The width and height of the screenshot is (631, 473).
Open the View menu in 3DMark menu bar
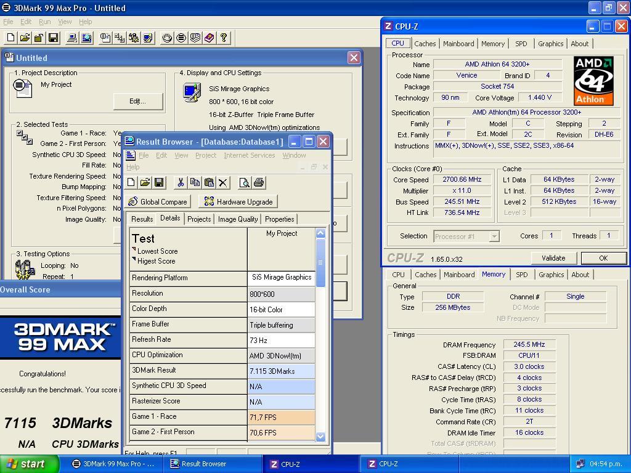(65, 22)
